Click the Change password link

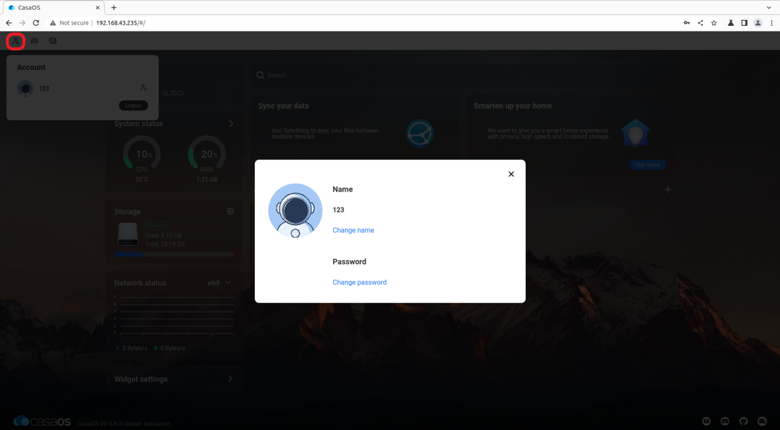click(x=360, y=282)
